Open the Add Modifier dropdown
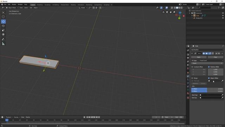Screen dimensions: 225x127 click(207, 50)
